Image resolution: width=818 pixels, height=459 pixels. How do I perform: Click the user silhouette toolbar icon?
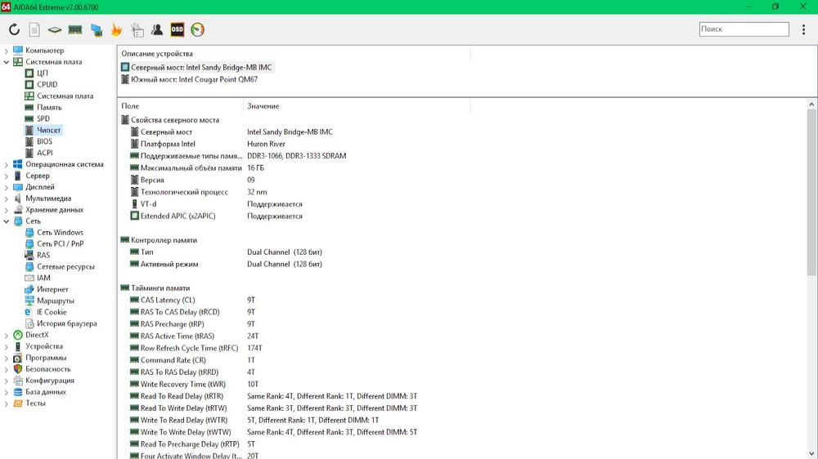(x=157, y=29)
